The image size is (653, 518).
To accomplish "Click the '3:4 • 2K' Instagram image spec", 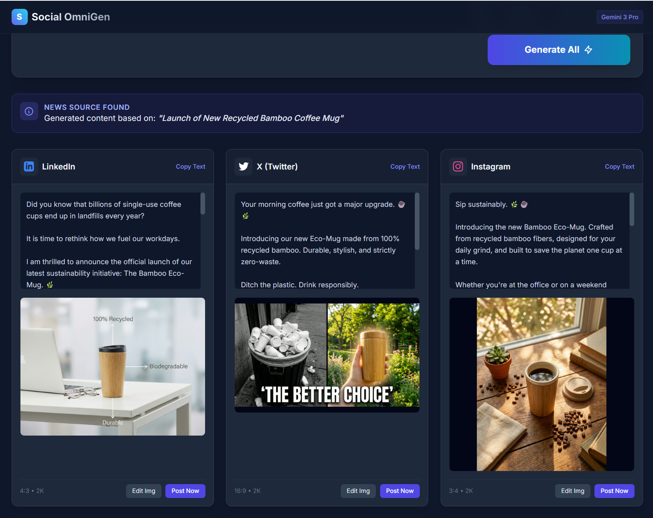I will click(461, 491).
